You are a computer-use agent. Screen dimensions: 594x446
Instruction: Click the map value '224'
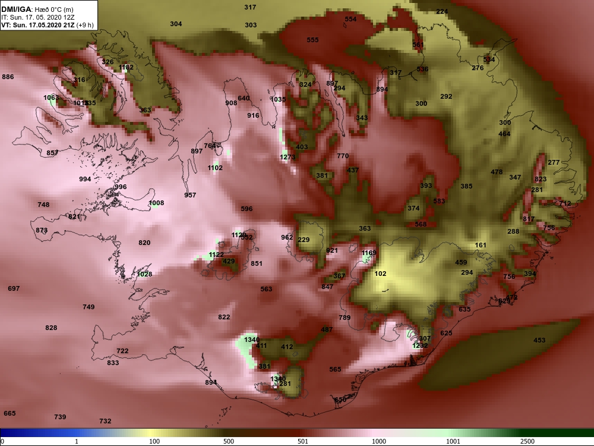coord(442,11)
